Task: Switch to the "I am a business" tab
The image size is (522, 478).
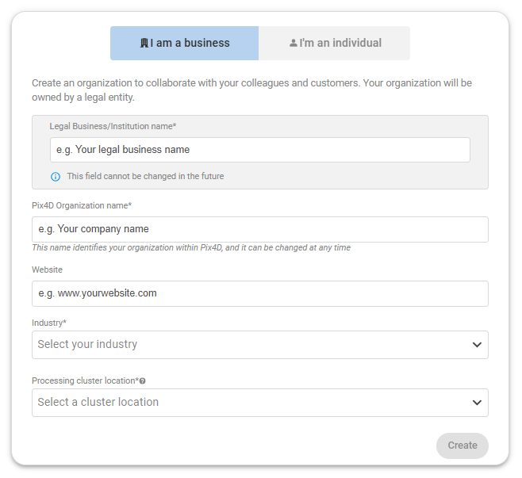Action: click(x=184, y=44)
